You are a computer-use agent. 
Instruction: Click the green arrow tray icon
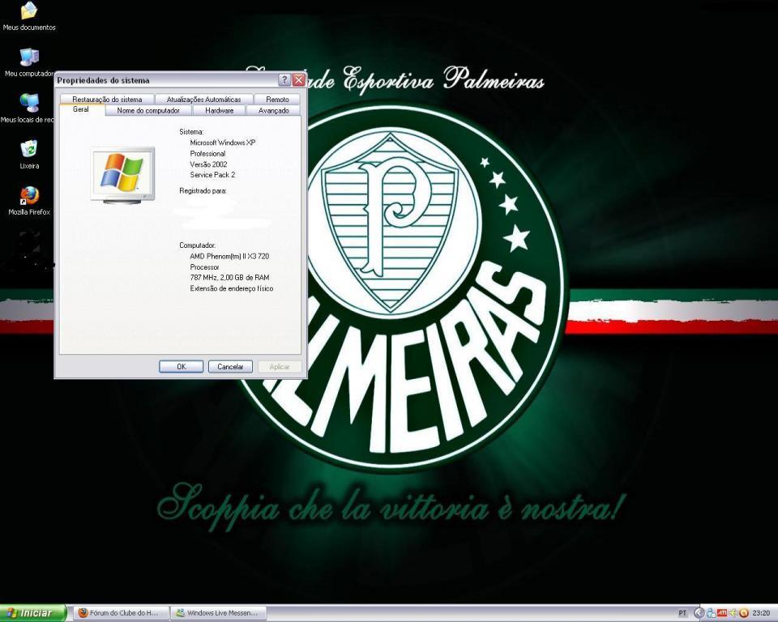click(x=733, y=614)
